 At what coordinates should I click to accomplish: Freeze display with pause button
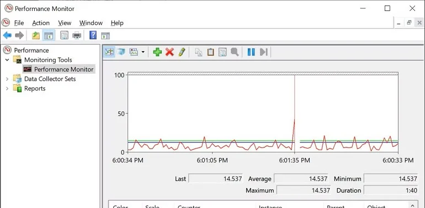point(251,52)
